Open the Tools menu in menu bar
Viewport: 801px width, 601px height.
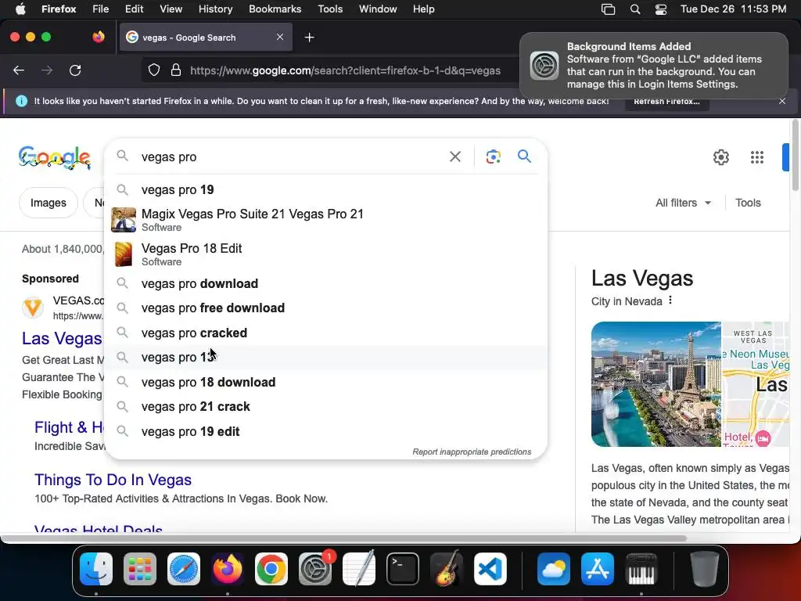(330, 9)
